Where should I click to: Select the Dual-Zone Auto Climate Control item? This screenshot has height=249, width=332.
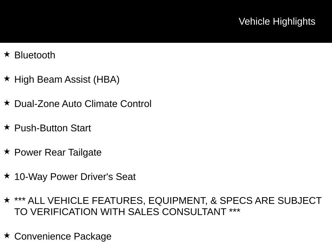point(83,104)
